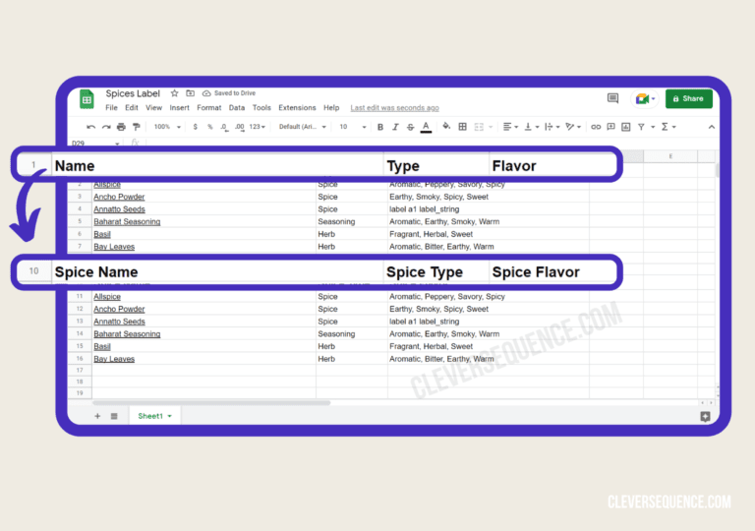755x531 pixels.
Task: Open text rotation dropdown
Action: tap(573, 127)
